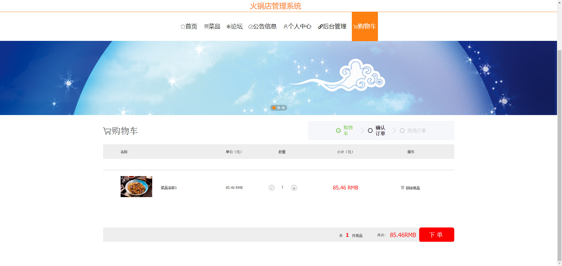Open the 首页 home page
The width and height of the screenshot is (562, 266).
pos(189,26)
